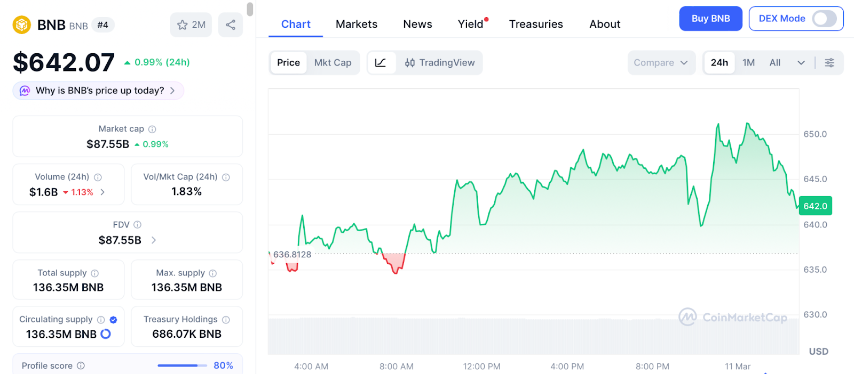Toggle DEX Mode switch

tap(824, 19)
